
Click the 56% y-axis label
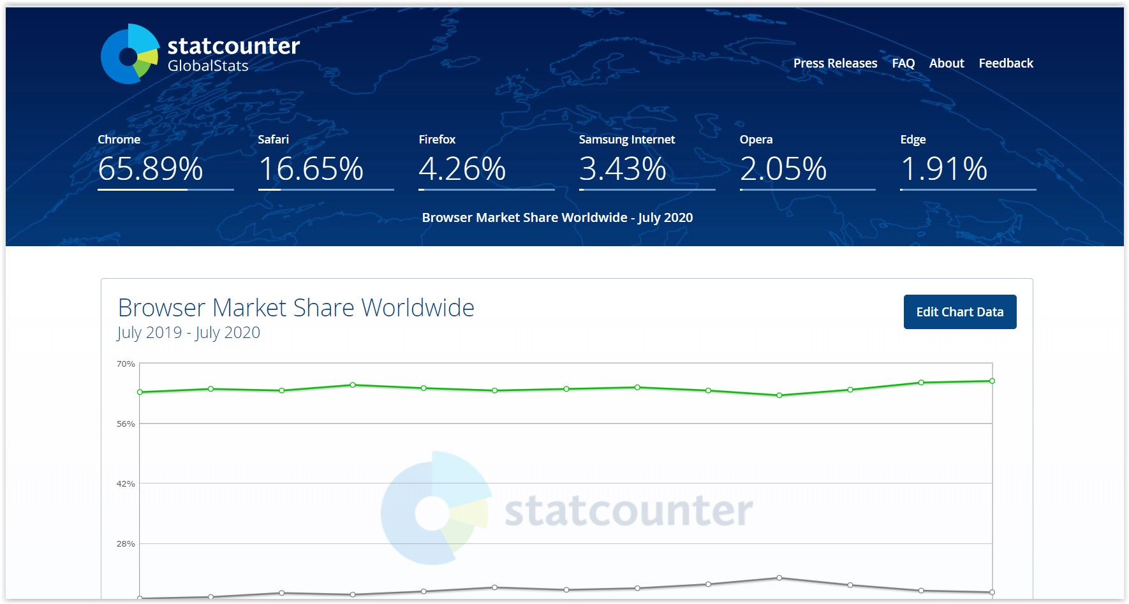click(126, 424)
